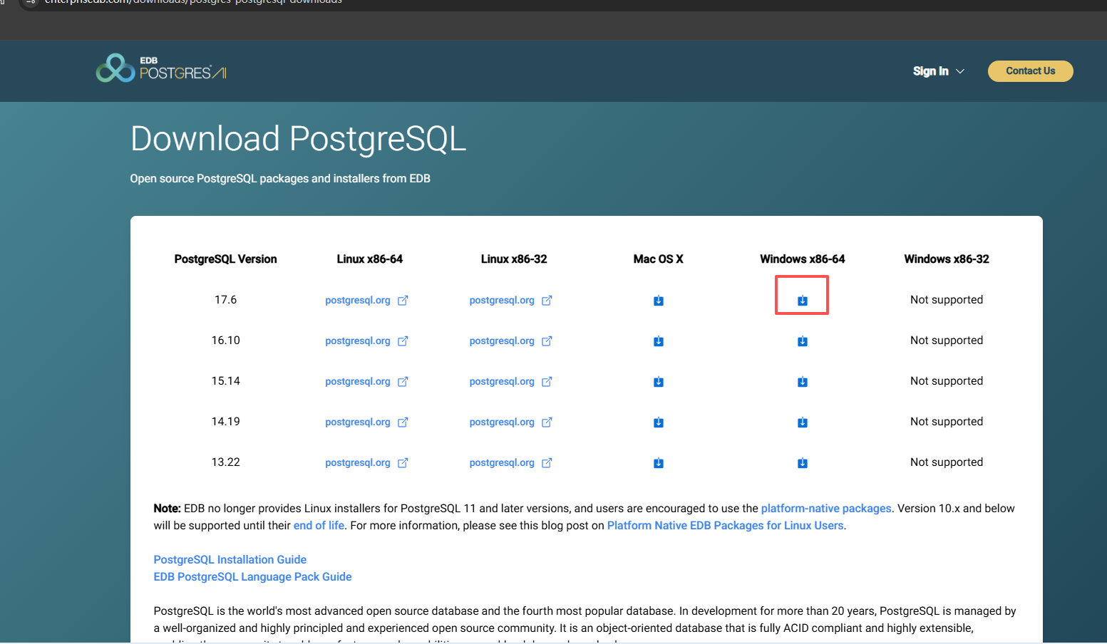Open postgresql.org Linux x86-32 link for 15.14

510,381
